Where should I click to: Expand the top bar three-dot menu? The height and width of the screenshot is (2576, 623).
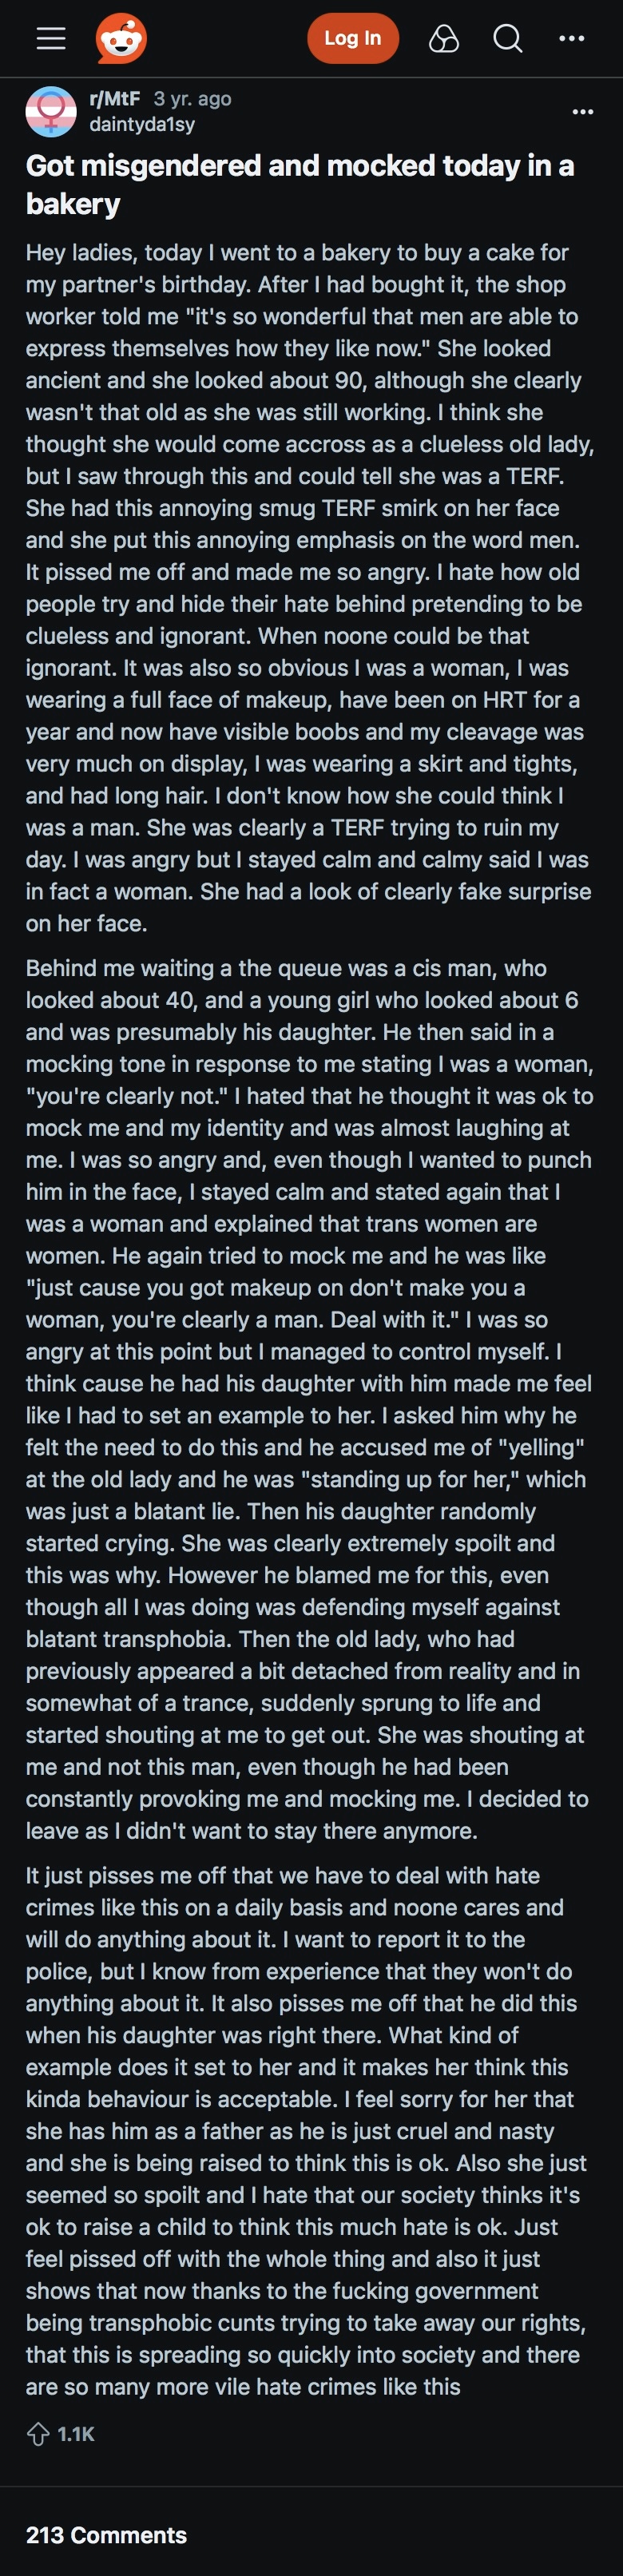tap(572, 39)
